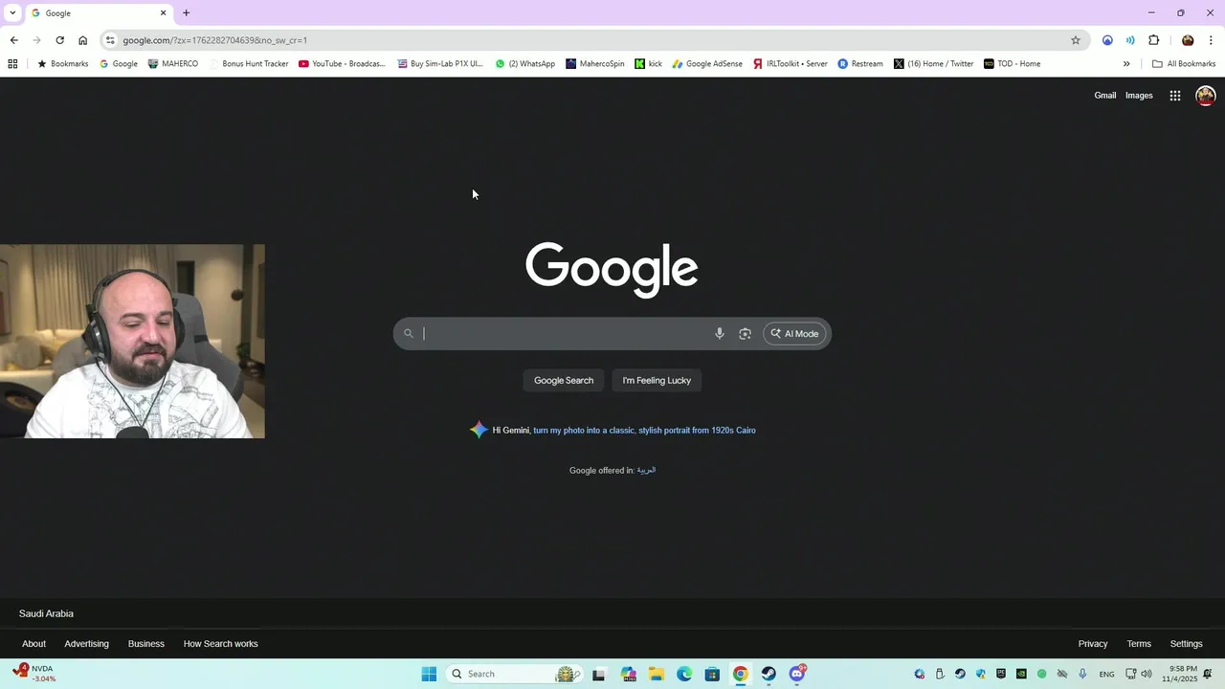Open the Extensions puzzle icon

1153,40
